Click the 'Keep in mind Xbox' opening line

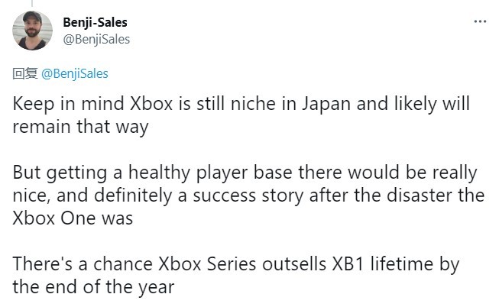[241, 103]
